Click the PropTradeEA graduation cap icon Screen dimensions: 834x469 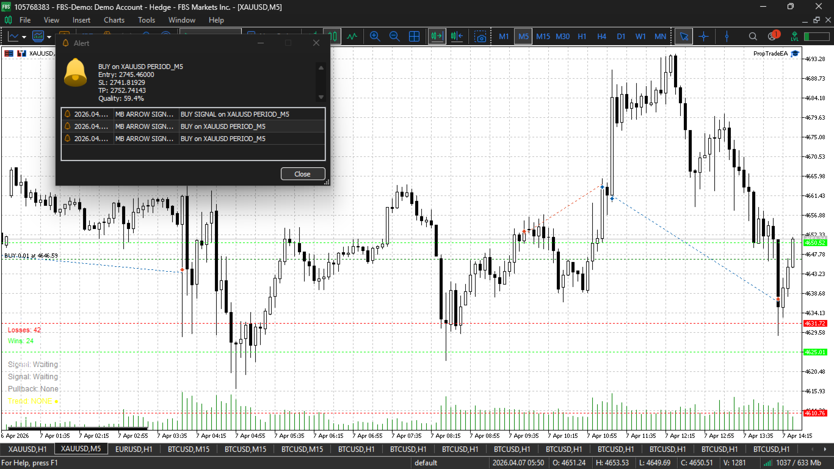coord(794,54)
